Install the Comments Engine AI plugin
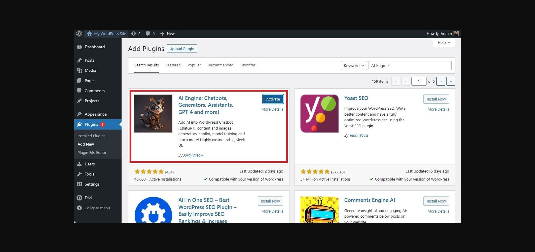 [x=436, y=201]
